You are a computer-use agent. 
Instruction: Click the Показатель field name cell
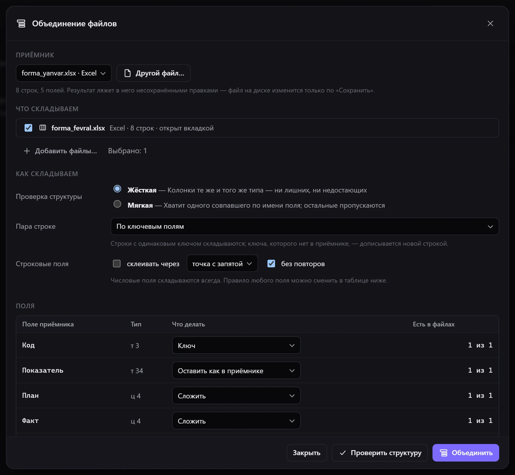tap(43, 370)
